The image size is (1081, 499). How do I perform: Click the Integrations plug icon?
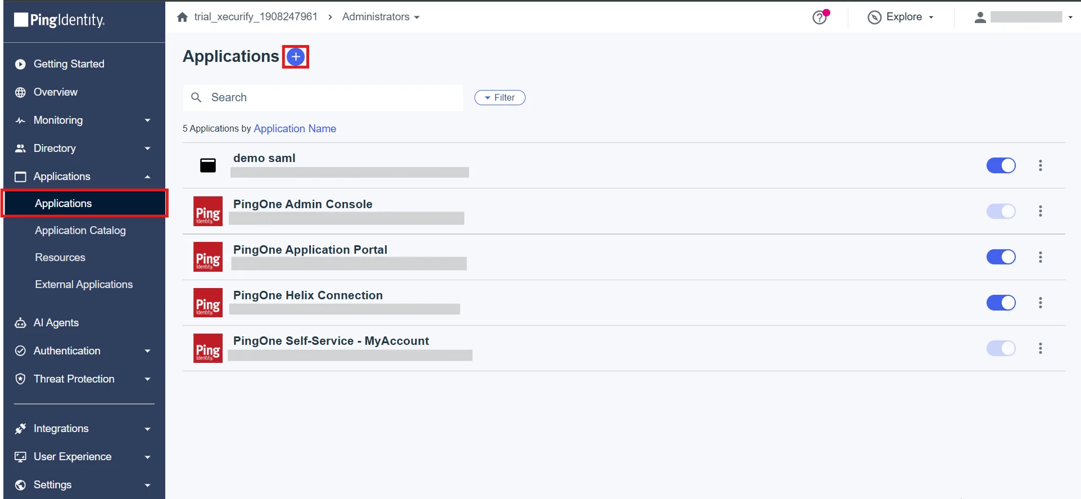(x=20, y=429)
